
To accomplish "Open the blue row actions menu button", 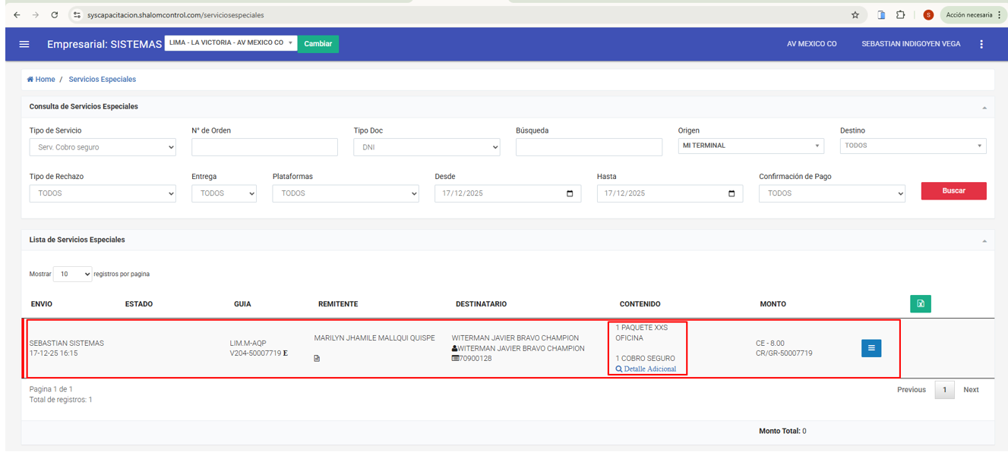I will [x=871, y=348].
